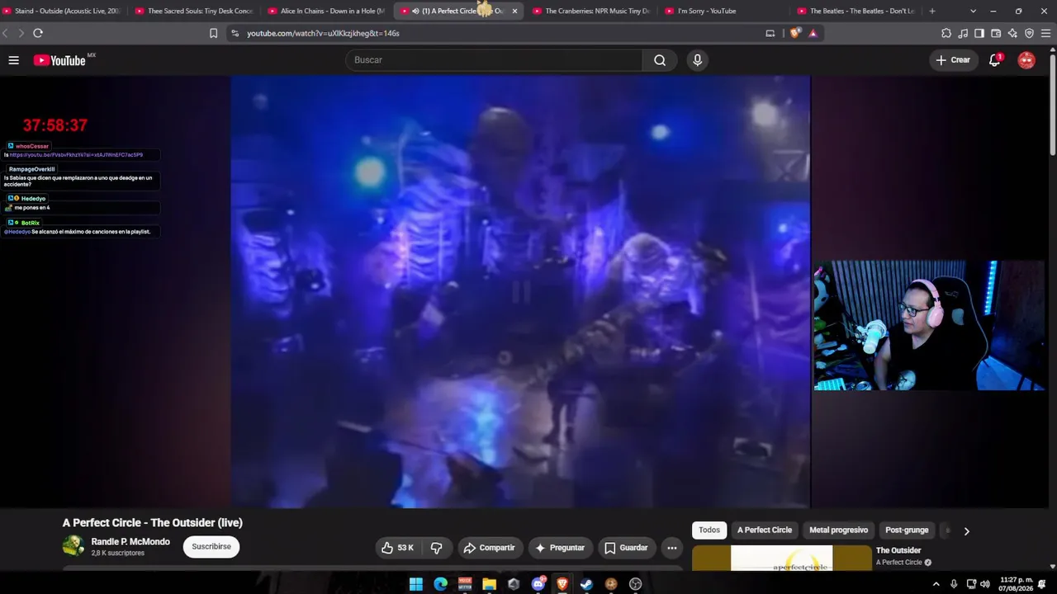
Task: Open the YouTube hamburger guide menu
Action: pyautogui.click(x=13, y=60)
